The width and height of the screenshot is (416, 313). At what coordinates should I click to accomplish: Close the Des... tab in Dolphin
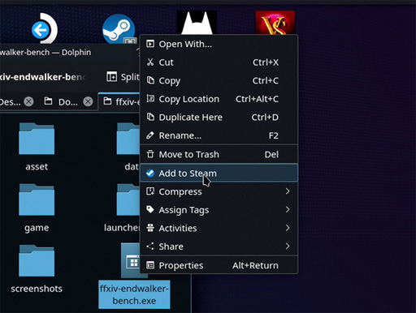click(x=28, y=101)
